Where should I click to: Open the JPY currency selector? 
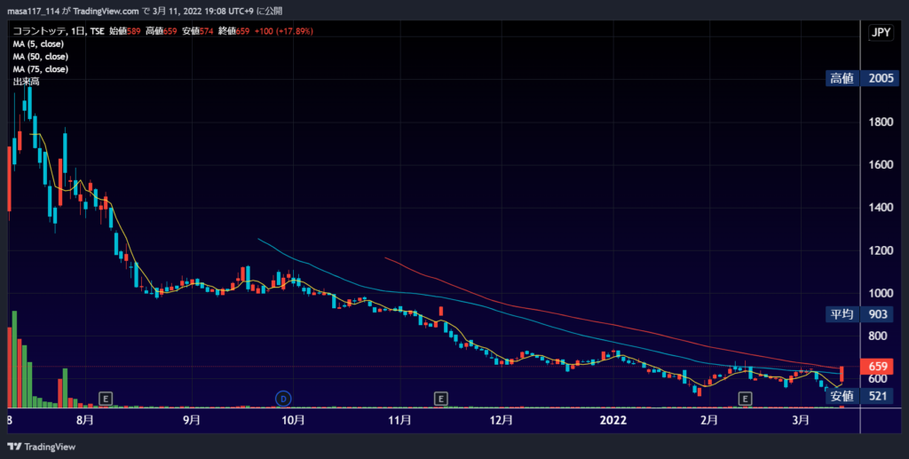coord(881,33)
